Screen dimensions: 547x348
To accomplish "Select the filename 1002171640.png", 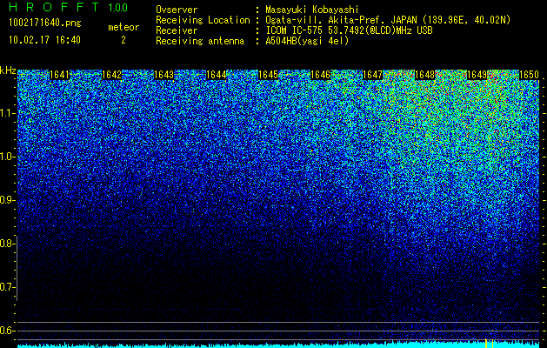I will [x=45, y=23].
